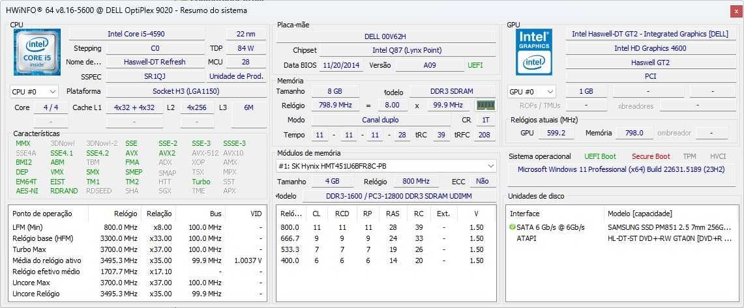Click the 11/20/2014 BIOS date field
744x308 pixels.
point(340,65)
